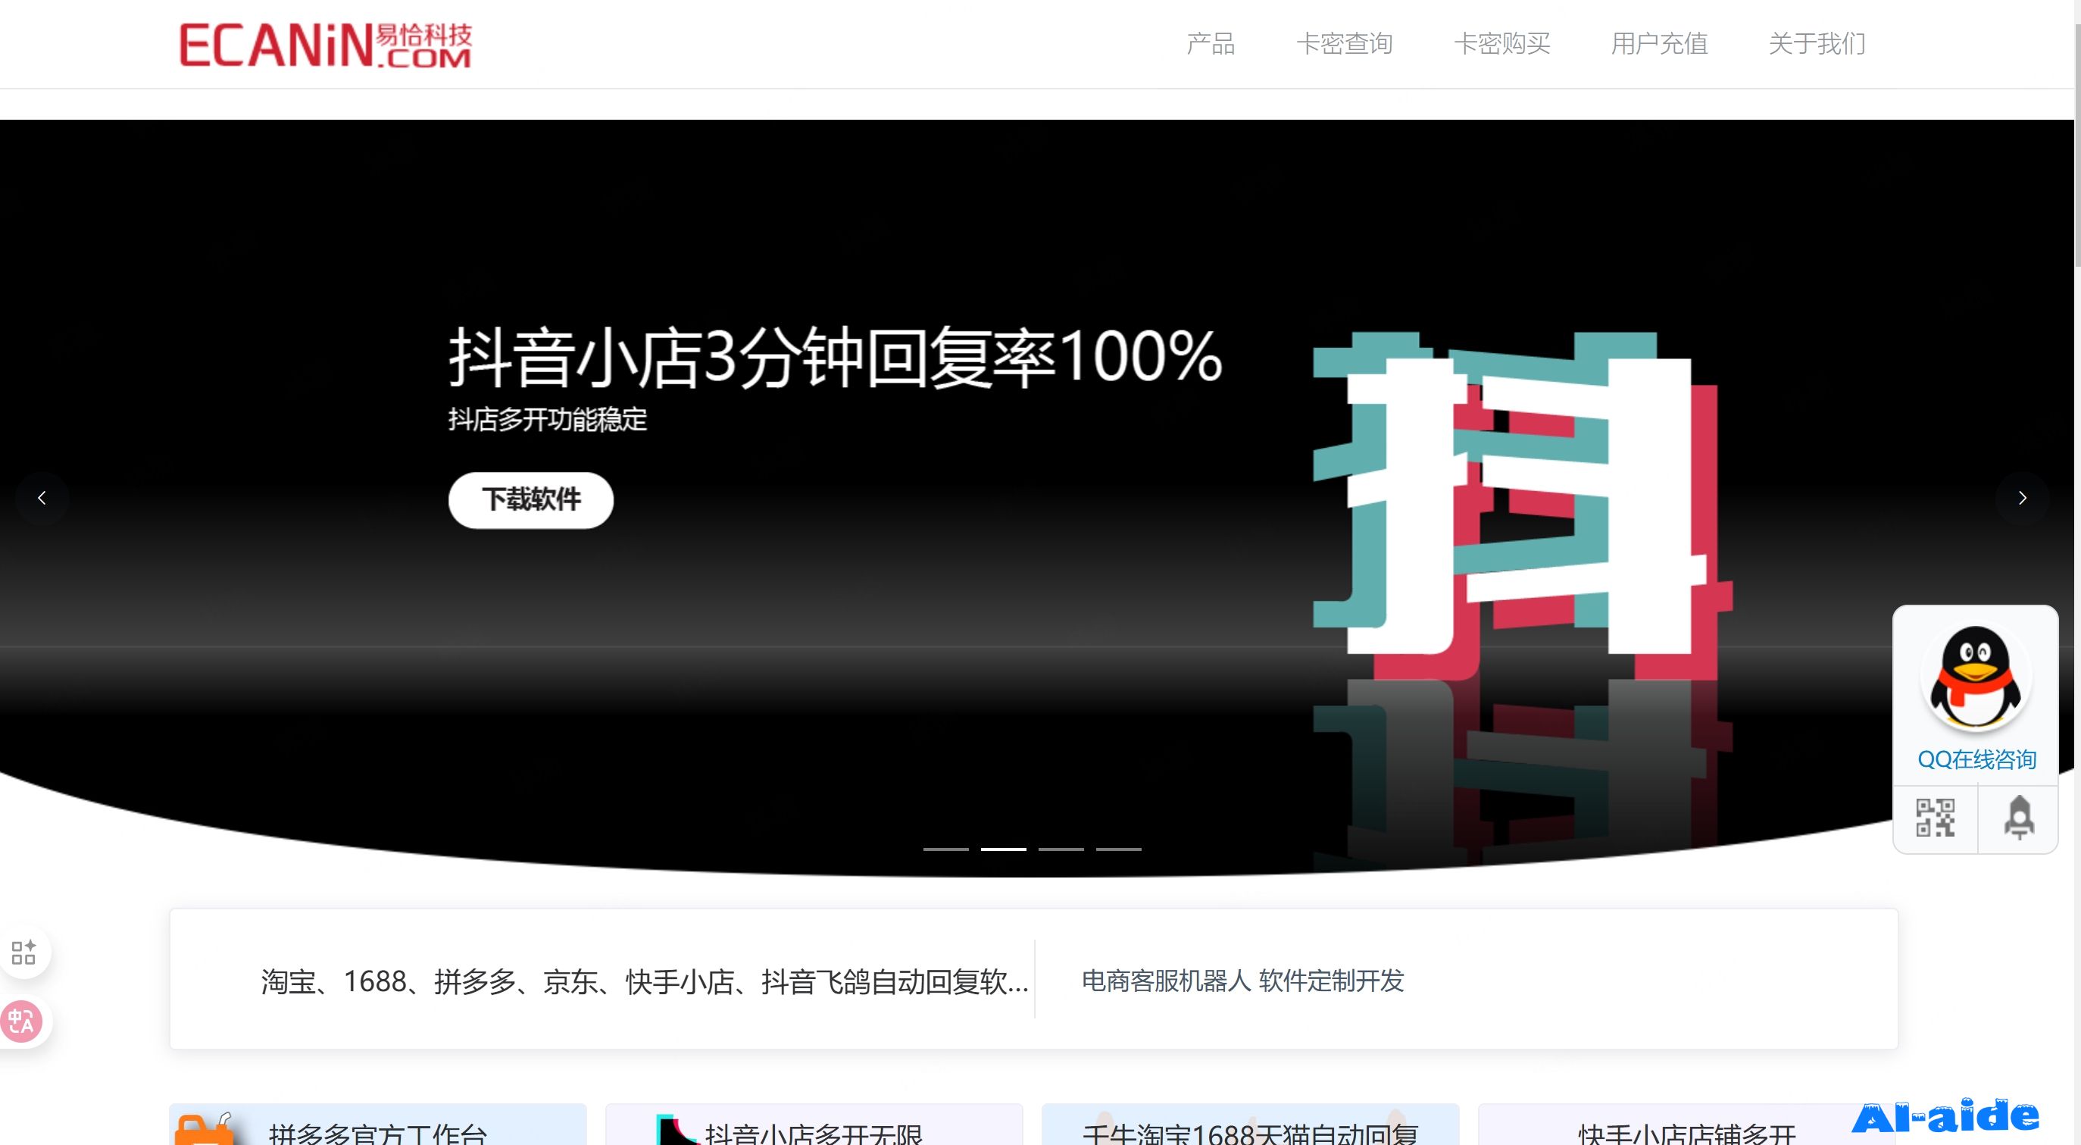Show previous banner slide arrow
The height and width of the screenshot is (1145, 2081).
(x=42, y=498)
